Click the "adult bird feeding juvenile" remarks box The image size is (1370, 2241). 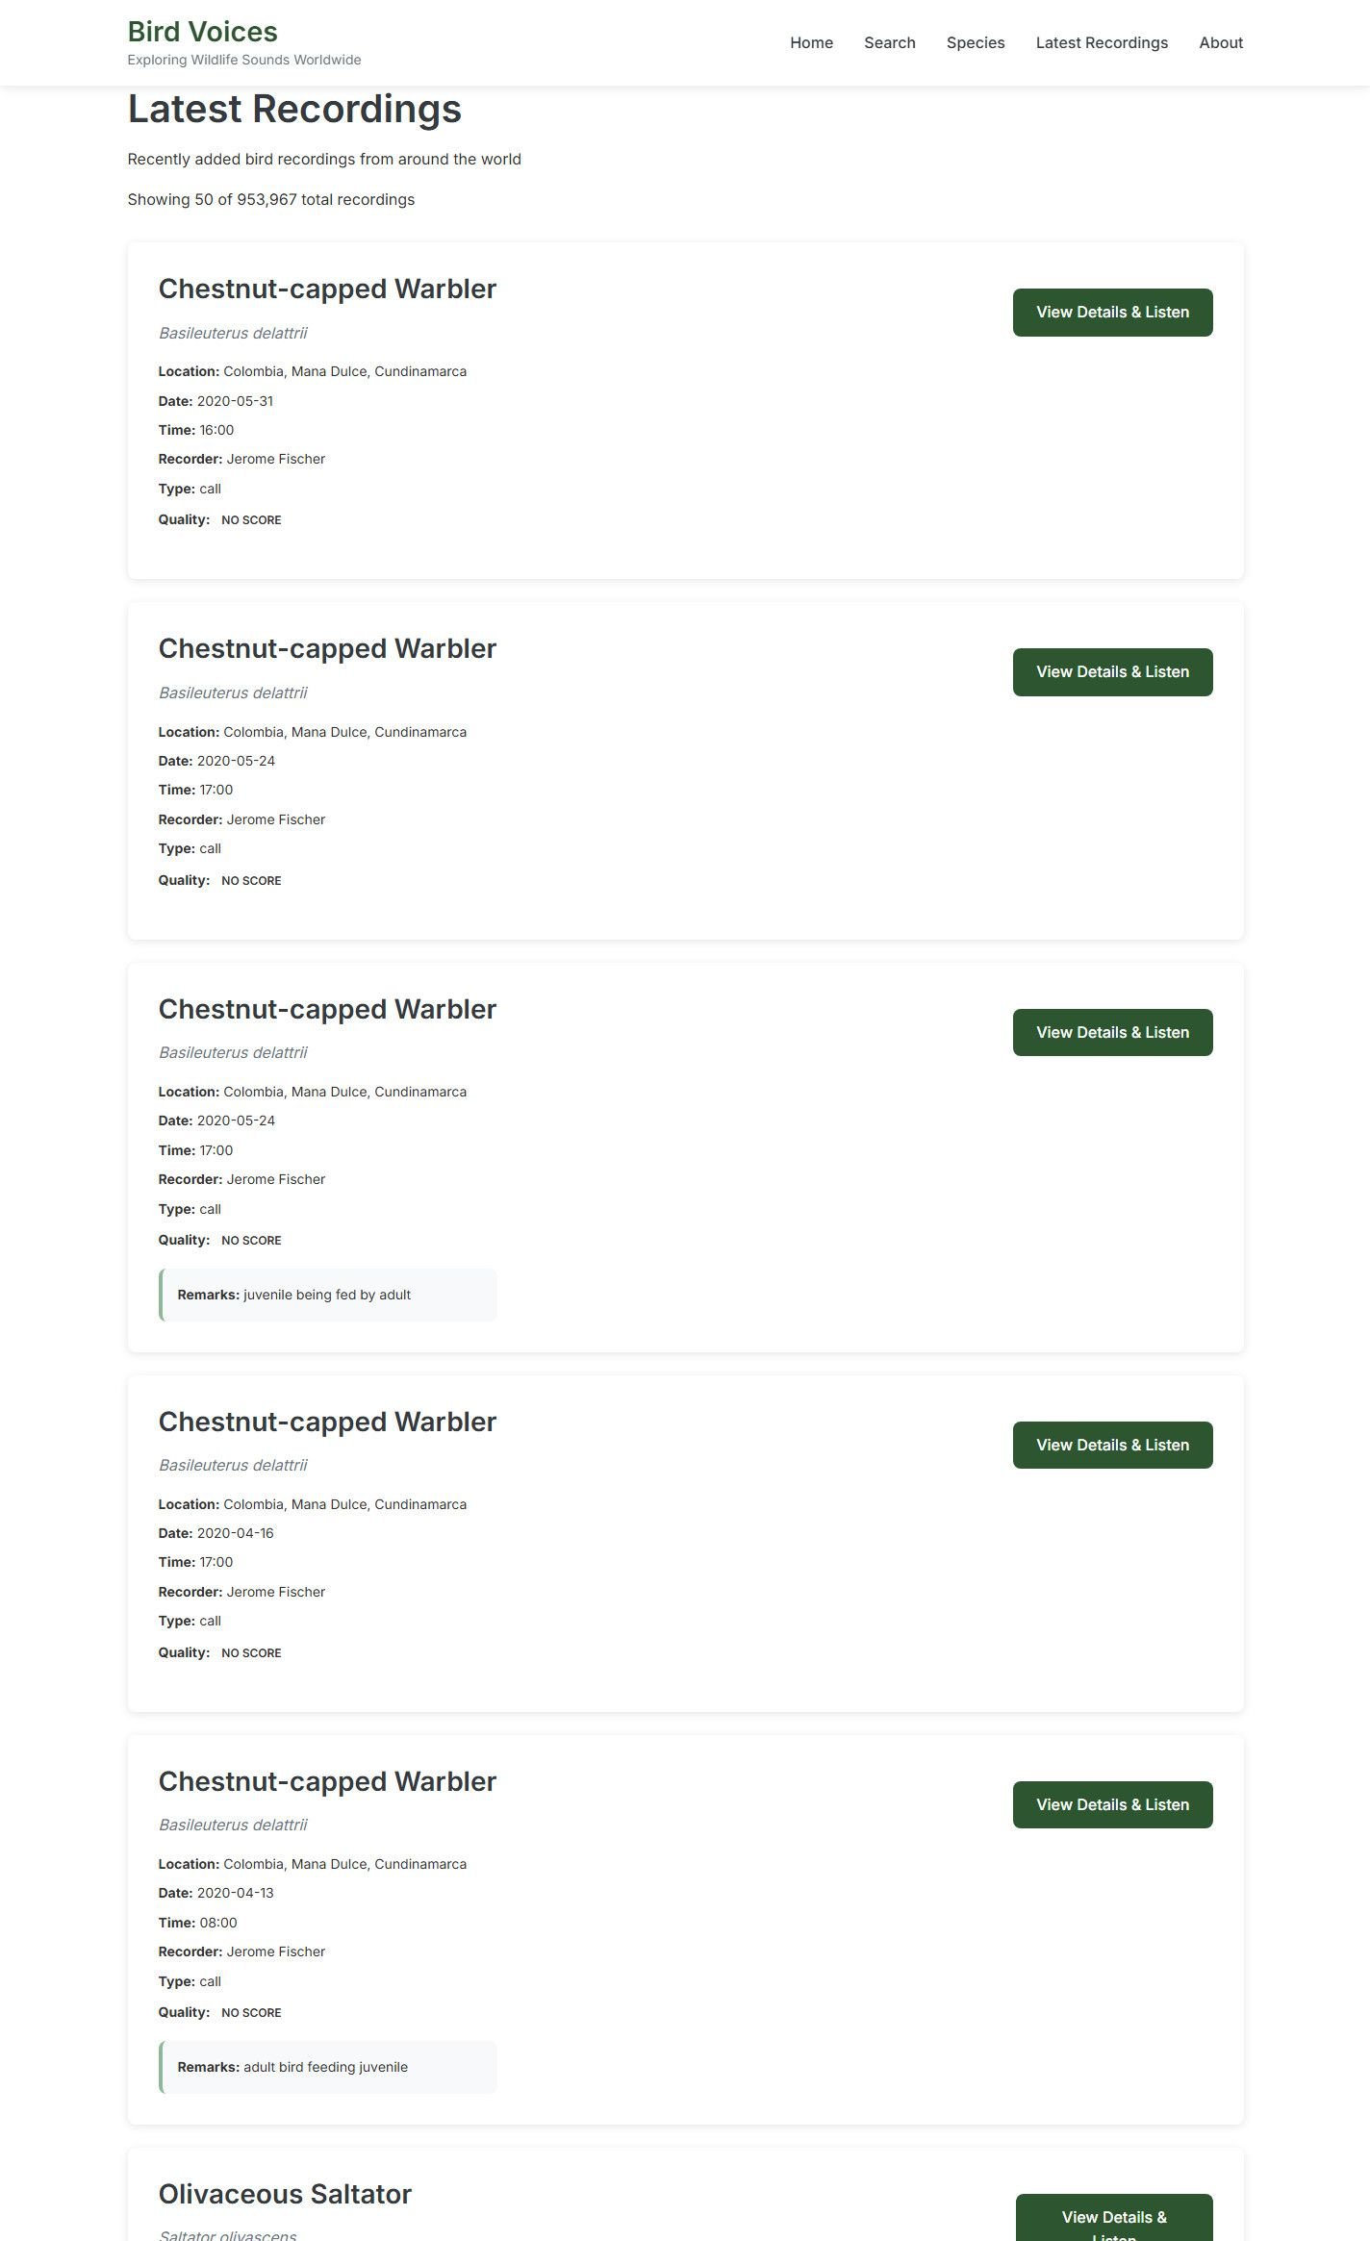[327, 2067]
